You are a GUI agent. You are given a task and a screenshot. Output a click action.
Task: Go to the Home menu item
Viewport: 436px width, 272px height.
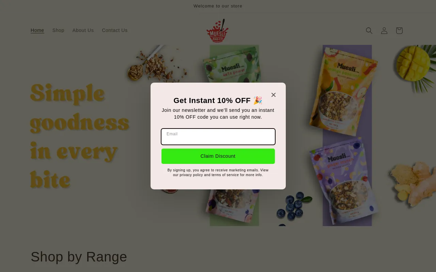tap(37, 30)
